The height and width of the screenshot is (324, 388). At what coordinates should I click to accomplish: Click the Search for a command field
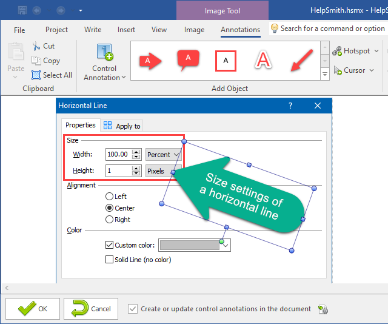(332, 29)
